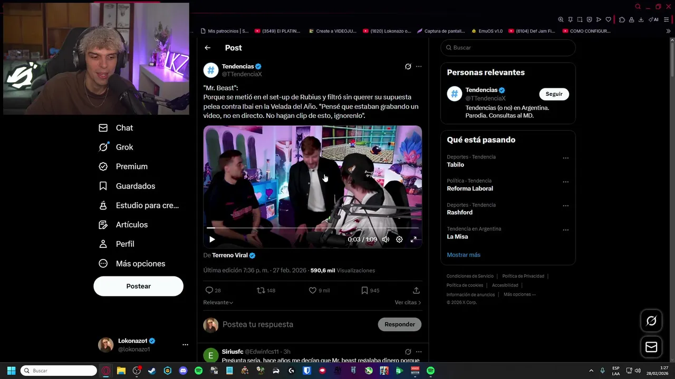Open floating messages envelope button

(651, 347)
